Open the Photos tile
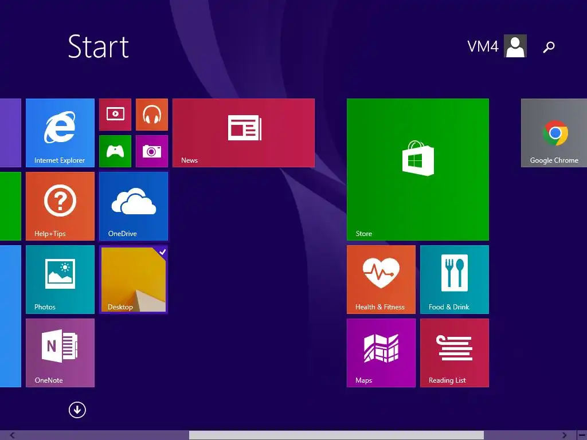Image resolution: width=587 pixels, height=440 pixels. (60, 280)
